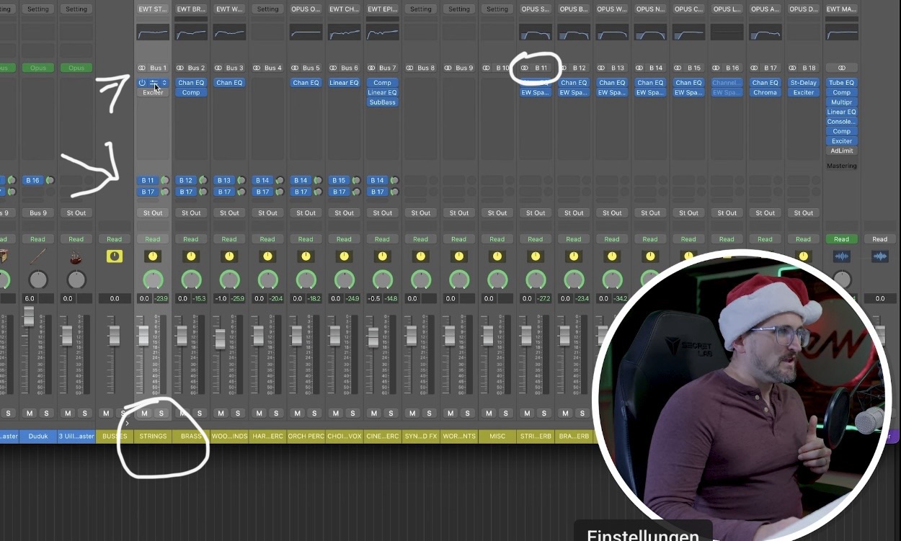901x541 pixels.
Task: Open the SubBass plugin on the Bus 7 strip
Action: (382, 102)
